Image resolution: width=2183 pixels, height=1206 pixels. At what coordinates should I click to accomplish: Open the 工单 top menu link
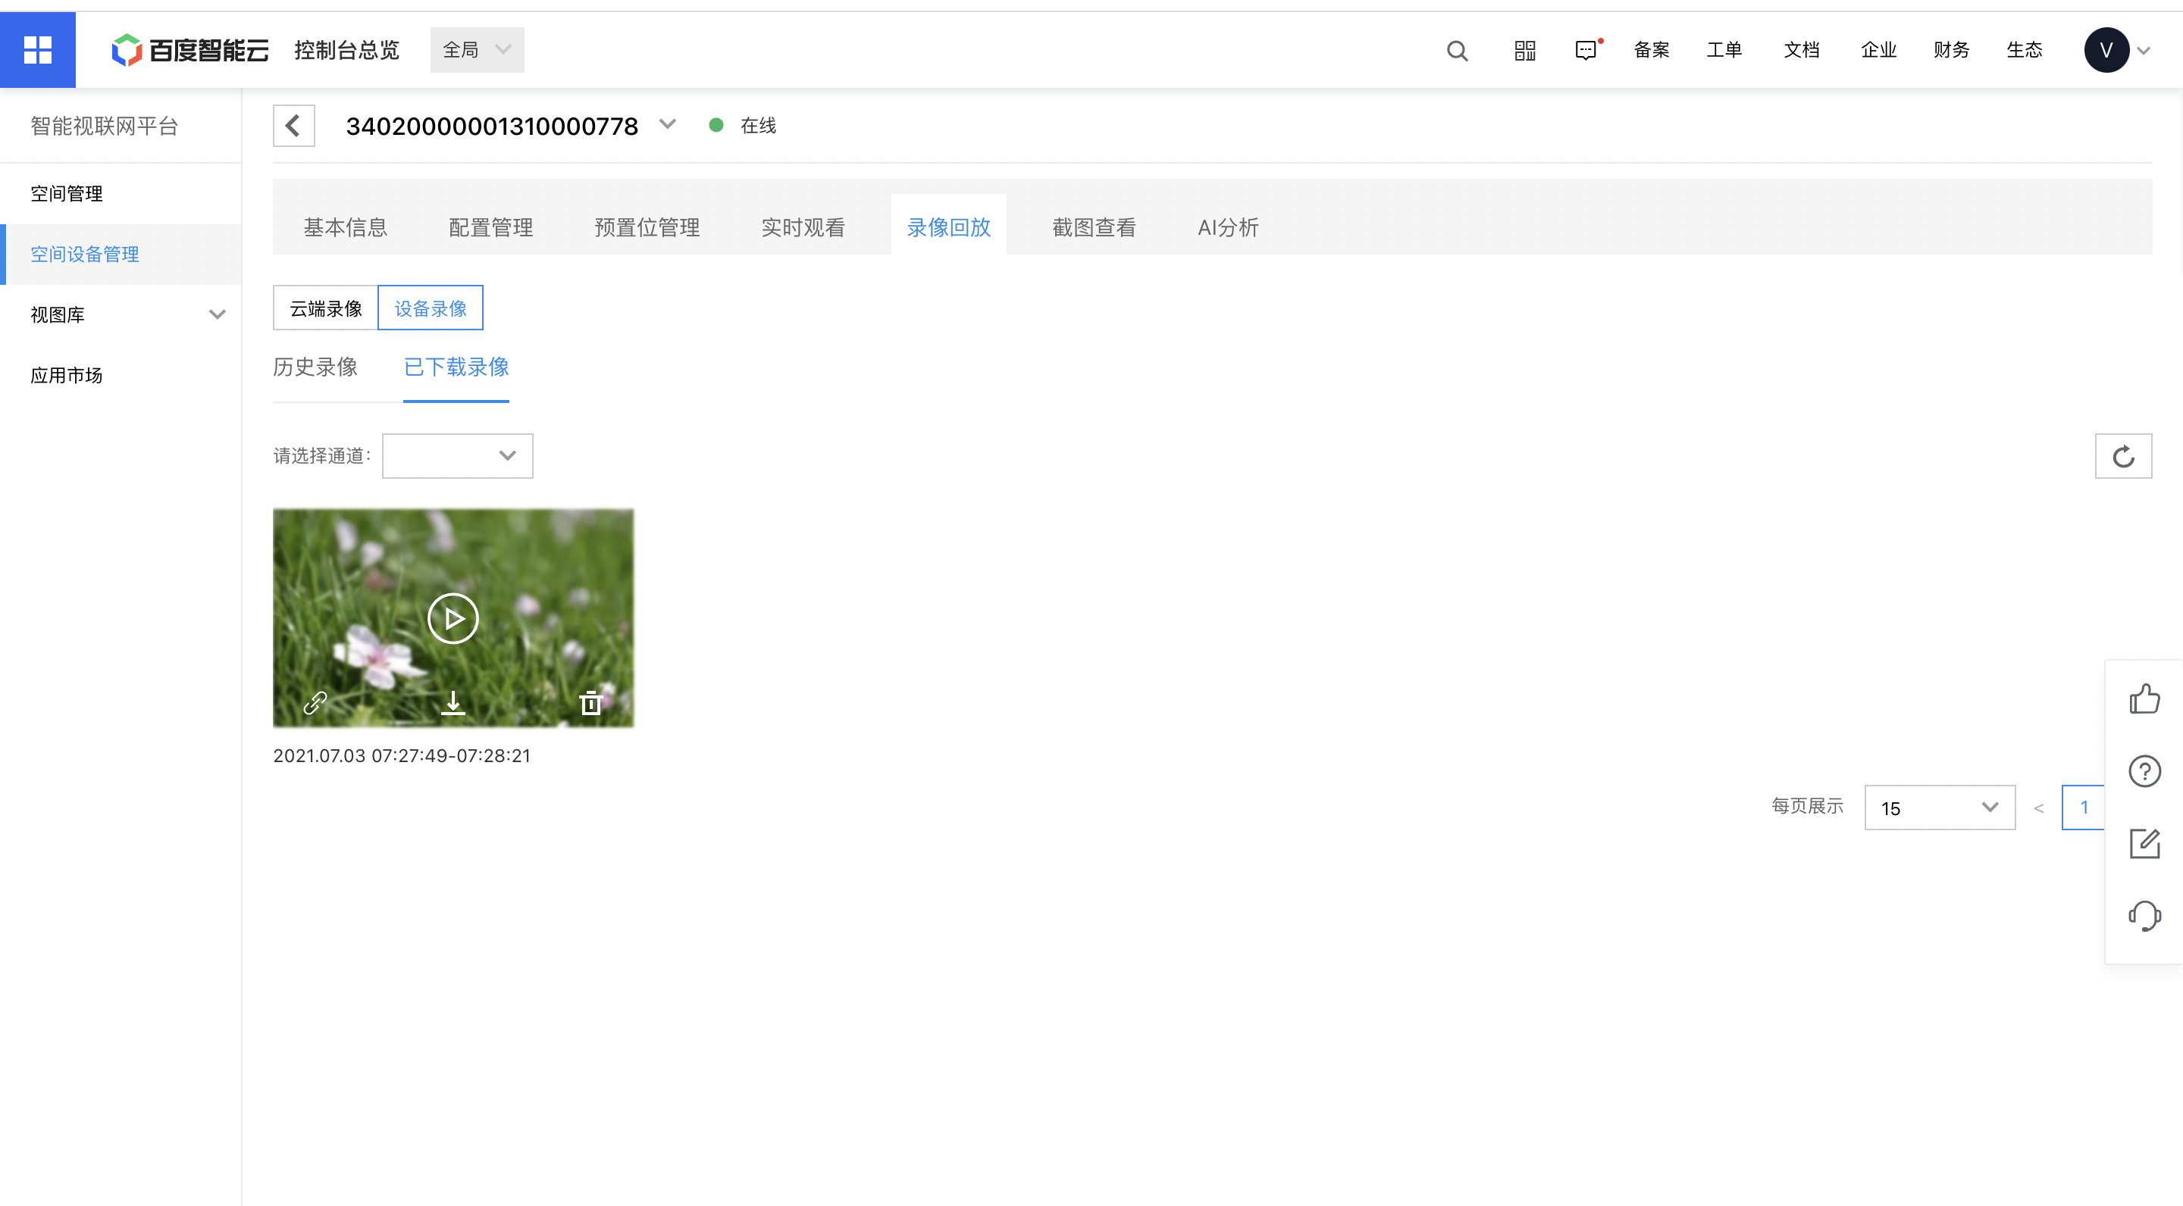1724,50
